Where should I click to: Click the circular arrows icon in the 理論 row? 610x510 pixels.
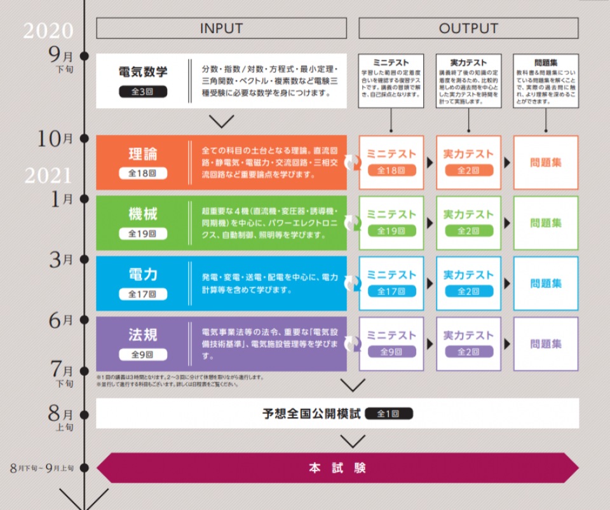tap(352, 163)
